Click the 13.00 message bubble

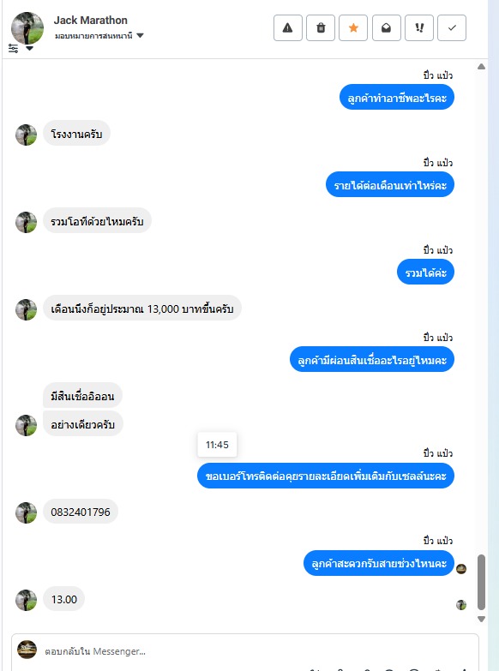pos(63,599)
